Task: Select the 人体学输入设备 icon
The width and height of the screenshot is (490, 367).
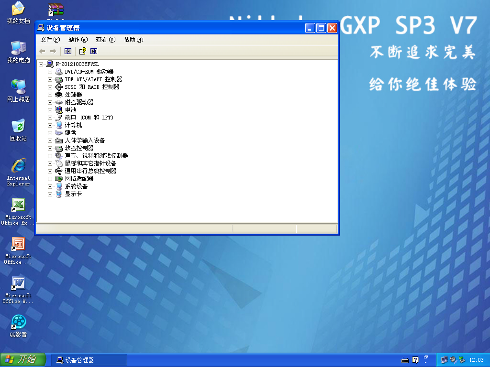Action: tap(59, 140)
